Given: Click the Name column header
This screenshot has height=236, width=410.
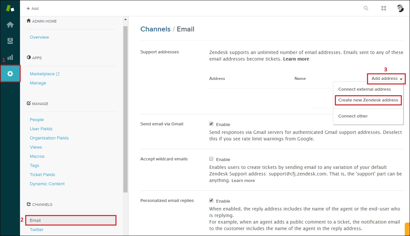Looking at the screenshot, I should pyautogui.click(x=300, y=79).
